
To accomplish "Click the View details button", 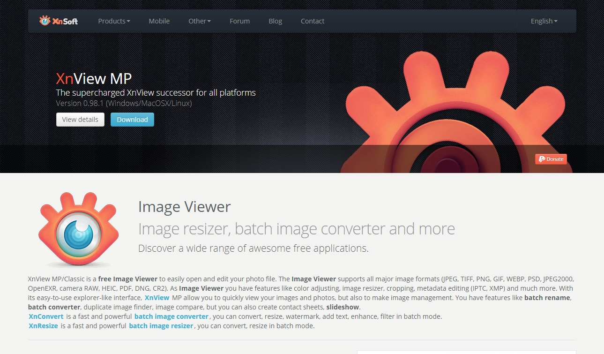I will pyautogui.click(x=80, y=120).
